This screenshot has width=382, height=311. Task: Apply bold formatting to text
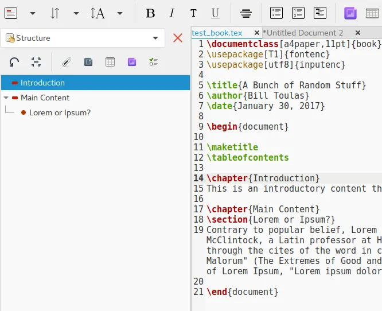click(150, 13)
